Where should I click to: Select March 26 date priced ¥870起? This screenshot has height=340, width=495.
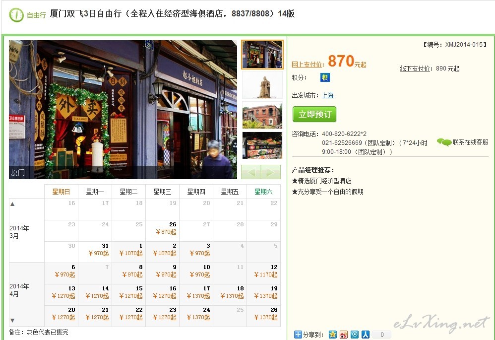(x=162, y=231)
